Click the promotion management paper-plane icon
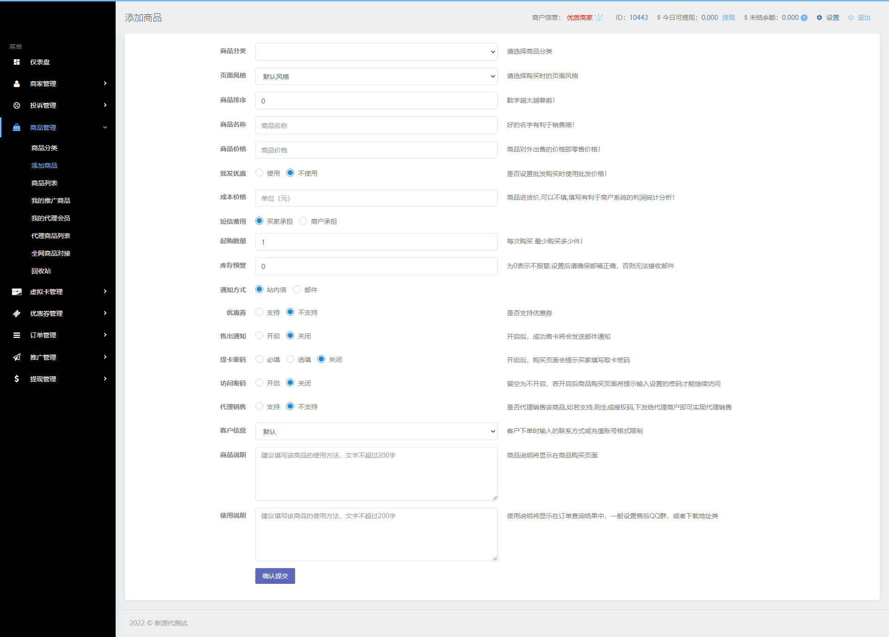 pos(17,357)
